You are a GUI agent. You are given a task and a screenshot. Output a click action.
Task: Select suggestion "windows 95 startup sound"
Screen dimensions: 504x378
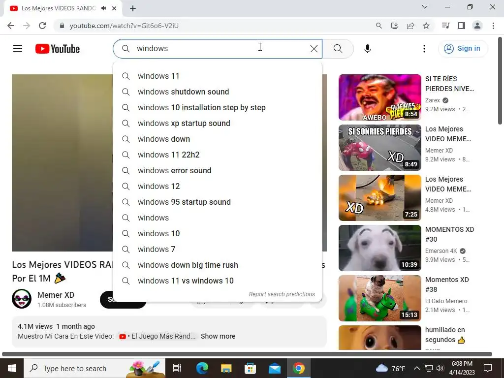[217, 202]
